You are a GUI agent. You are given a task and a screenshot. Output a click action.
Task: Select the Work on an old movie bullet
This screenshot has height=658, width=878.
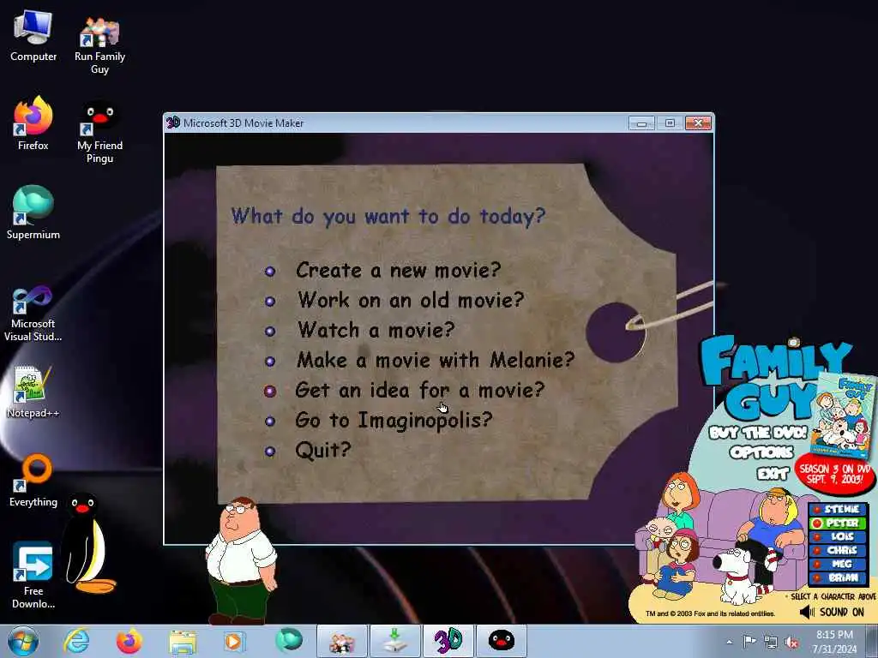(270, 301)
